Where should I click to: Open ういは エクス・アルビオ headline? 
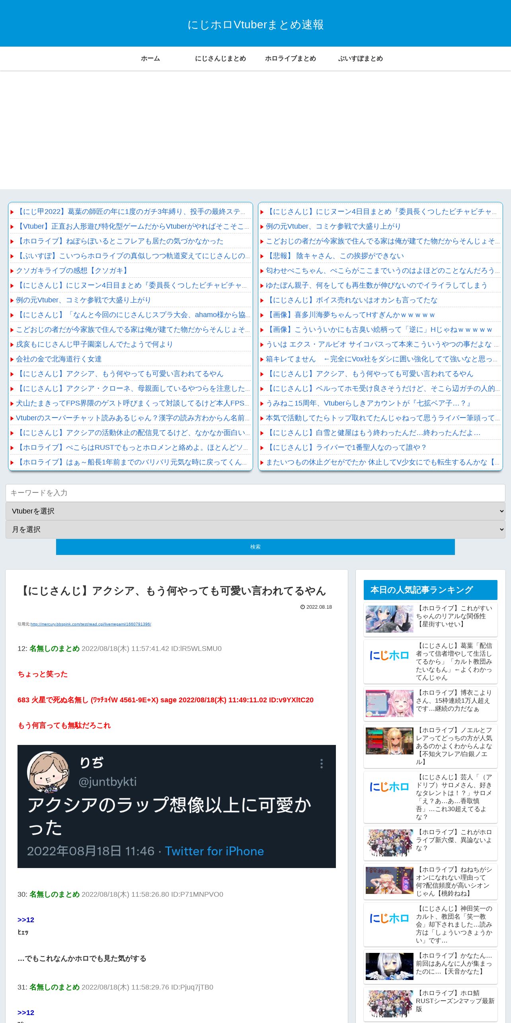[382, 344]
